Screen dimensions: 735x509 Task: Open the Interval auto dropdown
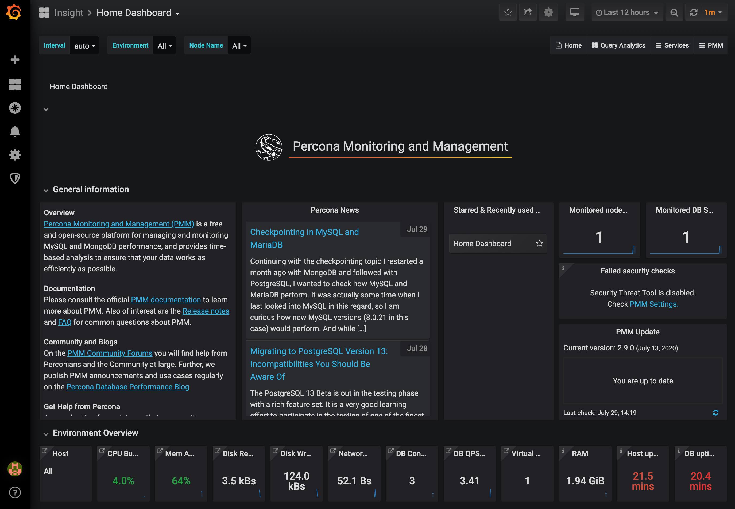(84, 46)
